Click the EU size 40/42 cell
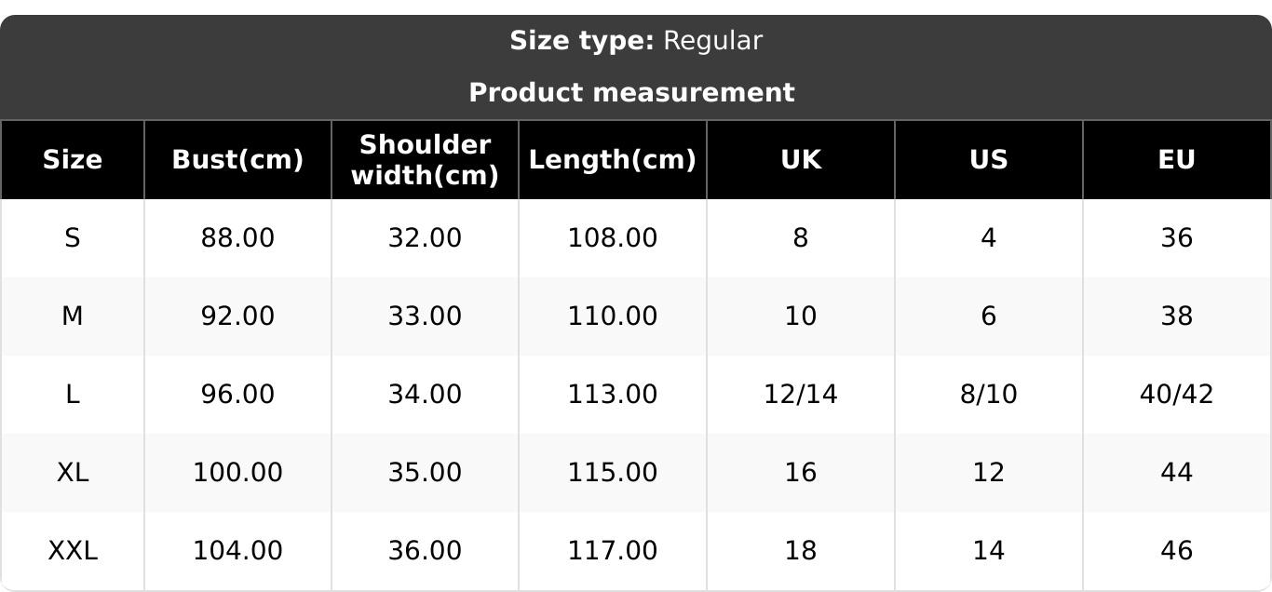The height and width of the screenshot is (592, 1272). [x=1177, y=395]
